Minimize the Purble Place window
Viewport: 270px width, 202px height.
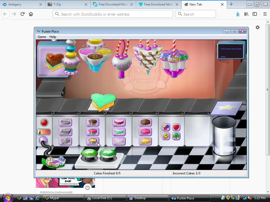(x=227, y=32)
